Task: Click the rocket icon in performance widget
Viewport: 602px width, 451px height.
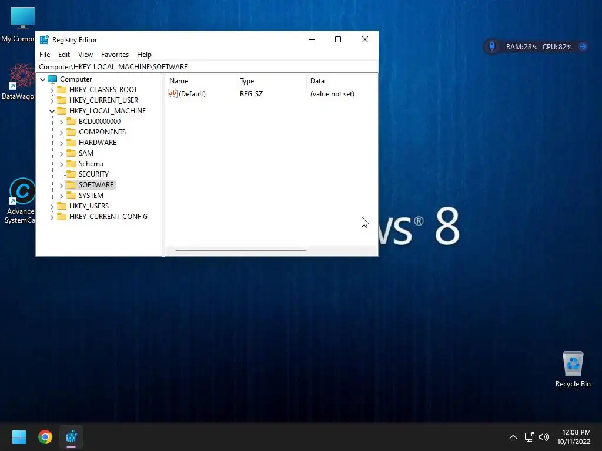Action: [x=492, y=46]
